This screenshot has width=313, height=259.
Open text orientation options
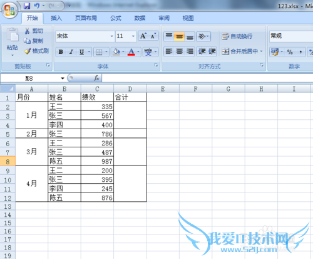(203, 36)
